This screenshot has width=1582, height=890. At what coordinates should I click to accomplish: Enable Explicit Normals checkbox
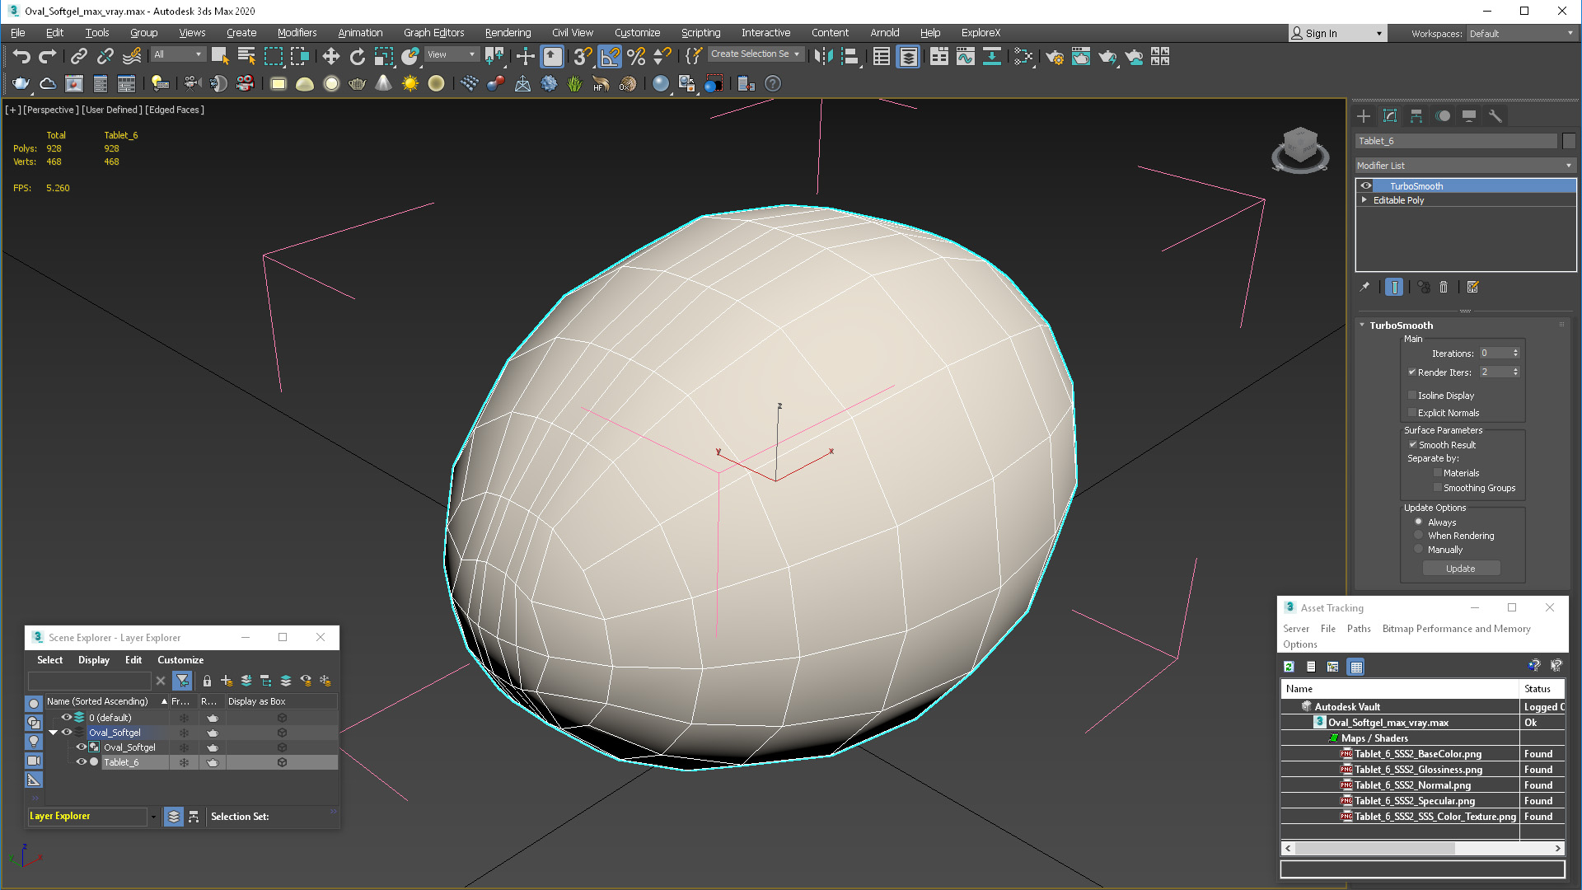pos(1412,413)
